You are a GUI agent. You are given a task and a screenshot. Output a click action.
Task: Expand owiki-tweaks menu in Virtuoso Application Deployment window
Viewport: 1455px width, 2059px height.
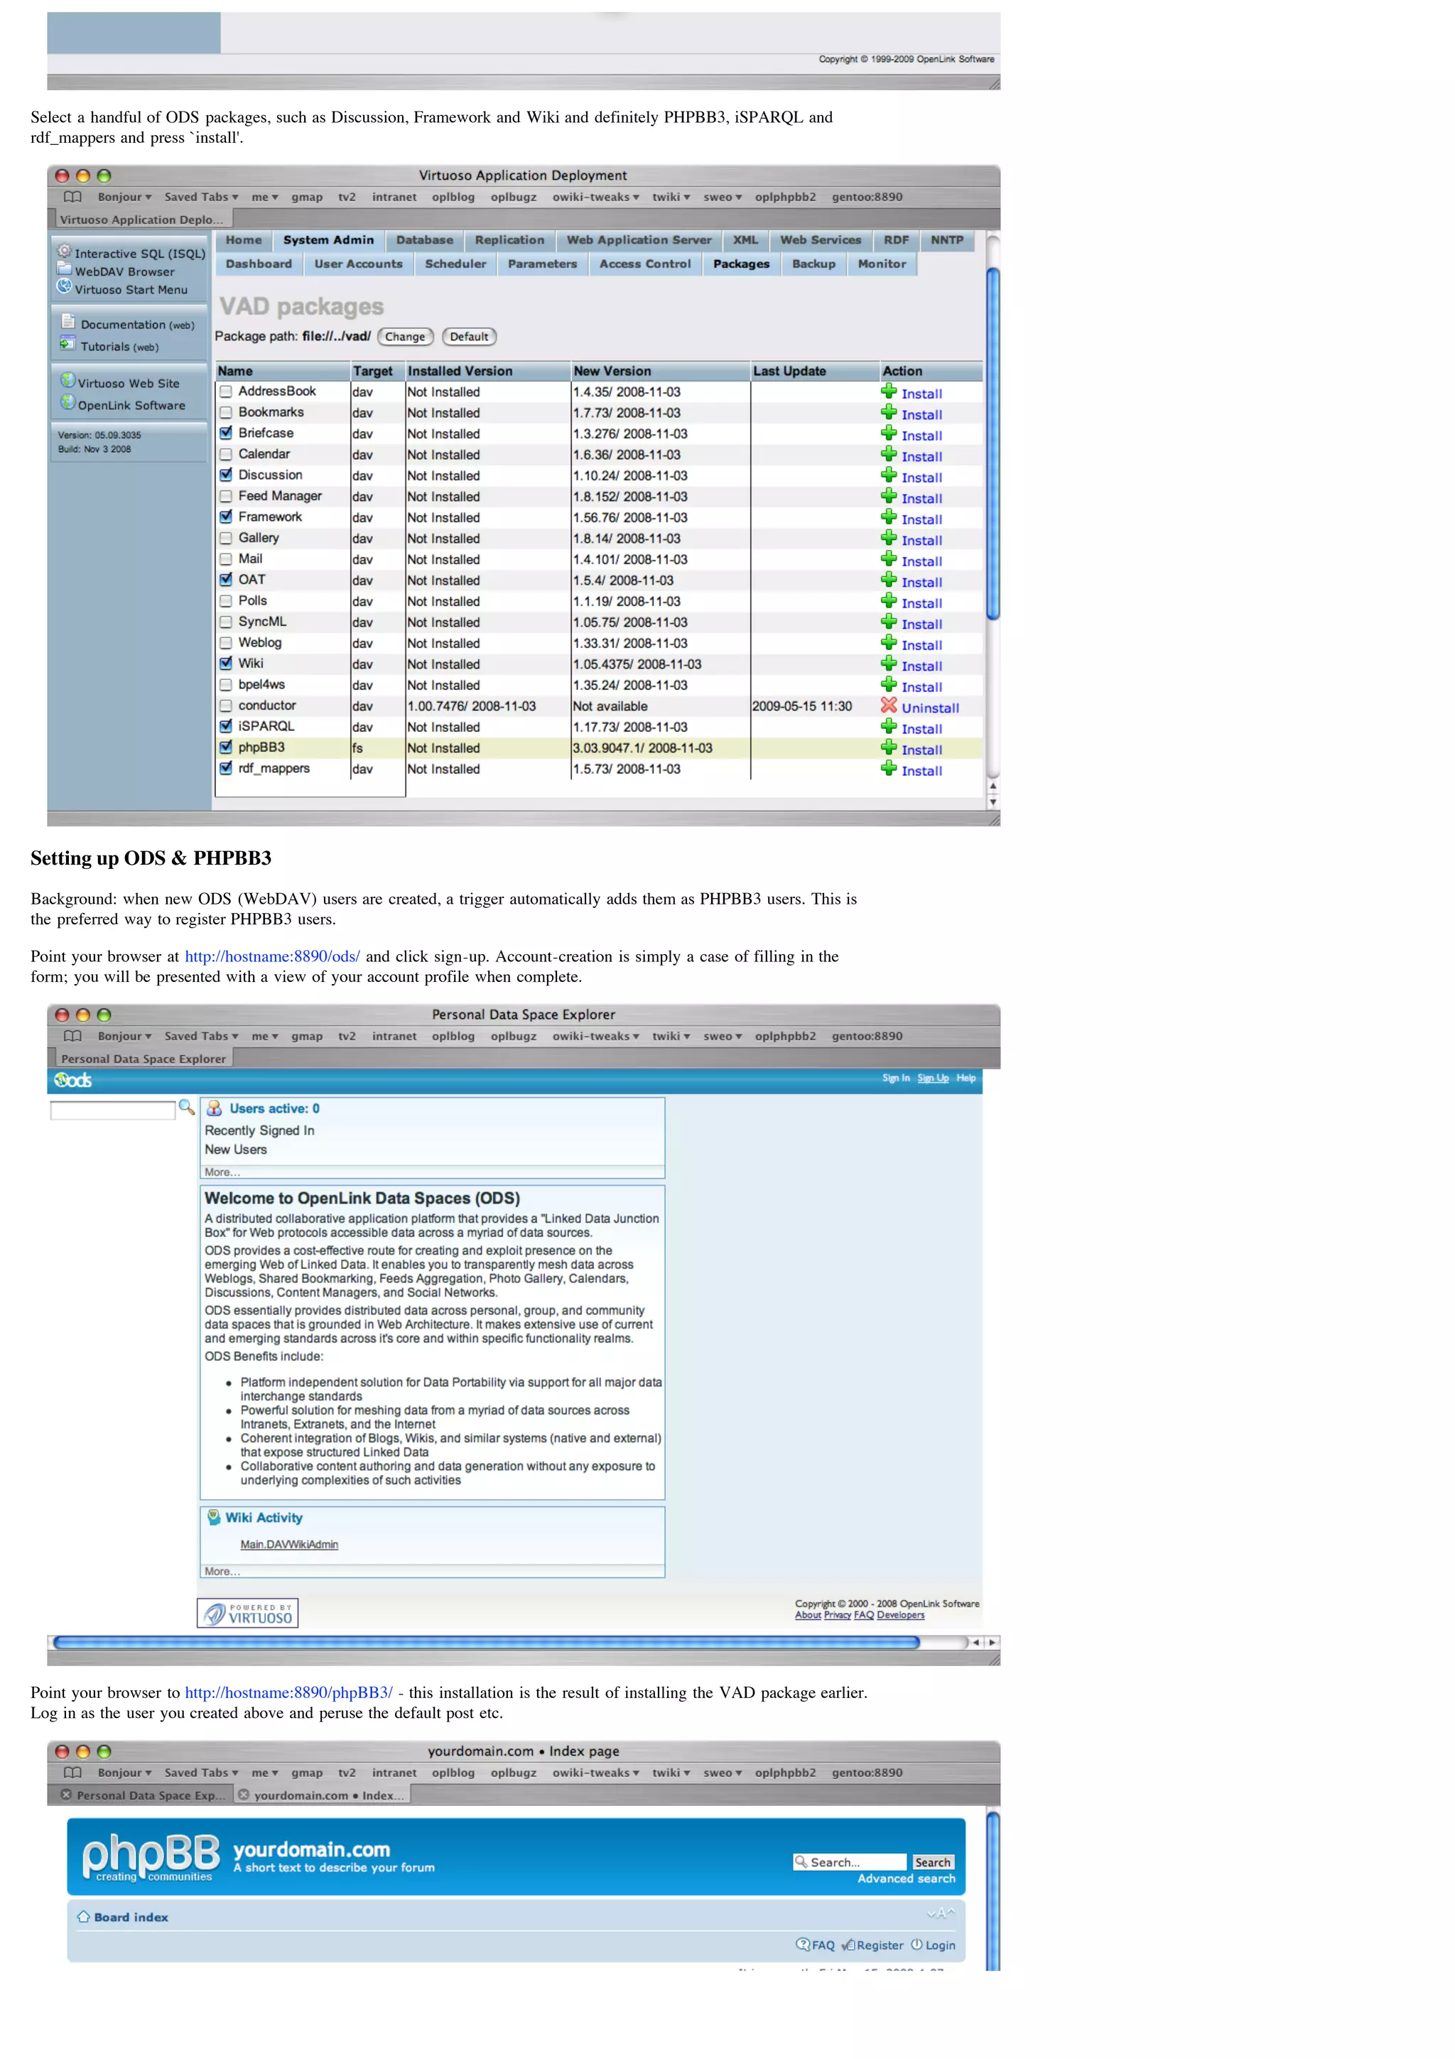click(595, 196)
